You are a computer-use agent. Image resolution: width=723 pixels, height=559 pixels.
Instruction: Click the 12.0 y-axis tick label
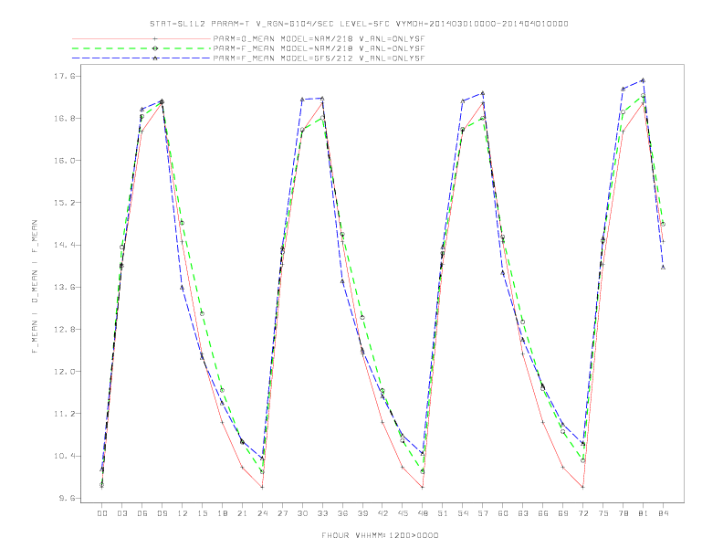tap(63, 372)
